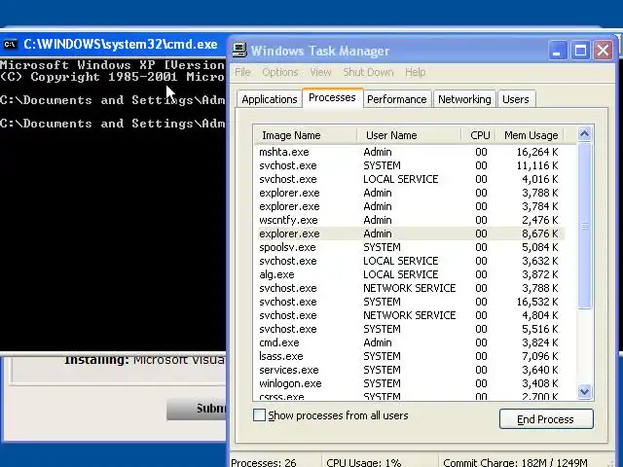The height and width of the screenshot is (467, 623).
Task: Select explorer.exe using 8,676 K
Action: [x=409, y=233]
